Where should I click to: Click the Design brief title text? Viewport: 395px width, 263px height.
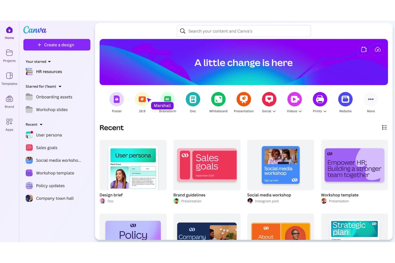[111, 195]
